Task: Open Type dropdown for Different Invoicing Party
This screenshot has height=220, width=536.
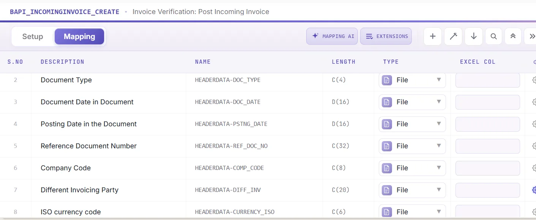Action: click(412, 190)
